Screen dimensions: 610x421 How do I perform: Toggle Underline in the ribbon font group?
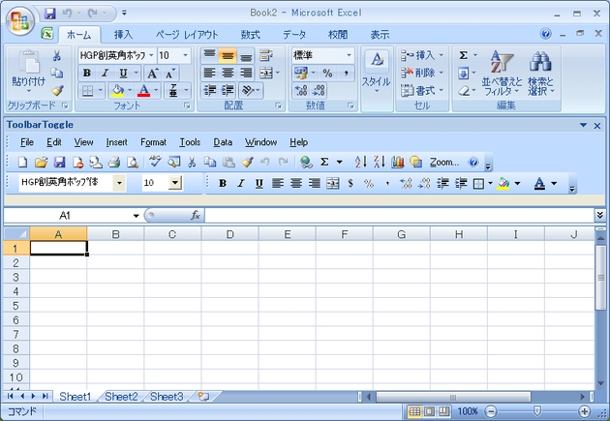pos(123,74)
